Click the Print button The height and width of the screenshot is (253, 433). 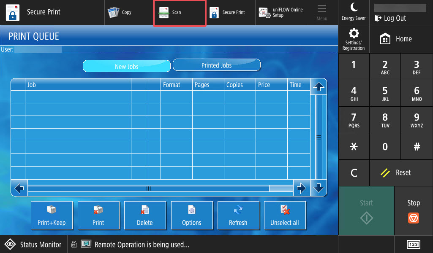(98, 215)
